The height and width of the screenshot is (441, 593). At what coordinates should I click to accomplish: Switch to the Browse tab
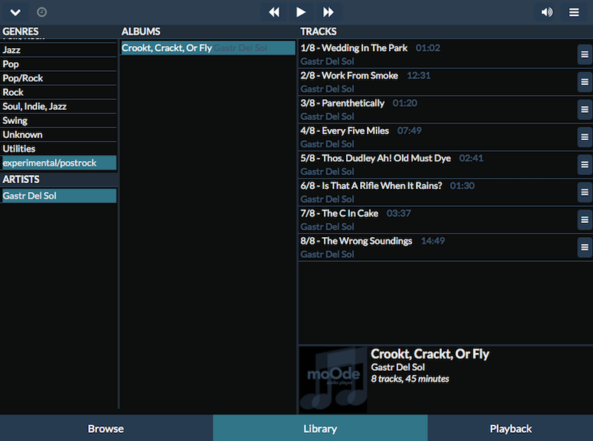106,428
